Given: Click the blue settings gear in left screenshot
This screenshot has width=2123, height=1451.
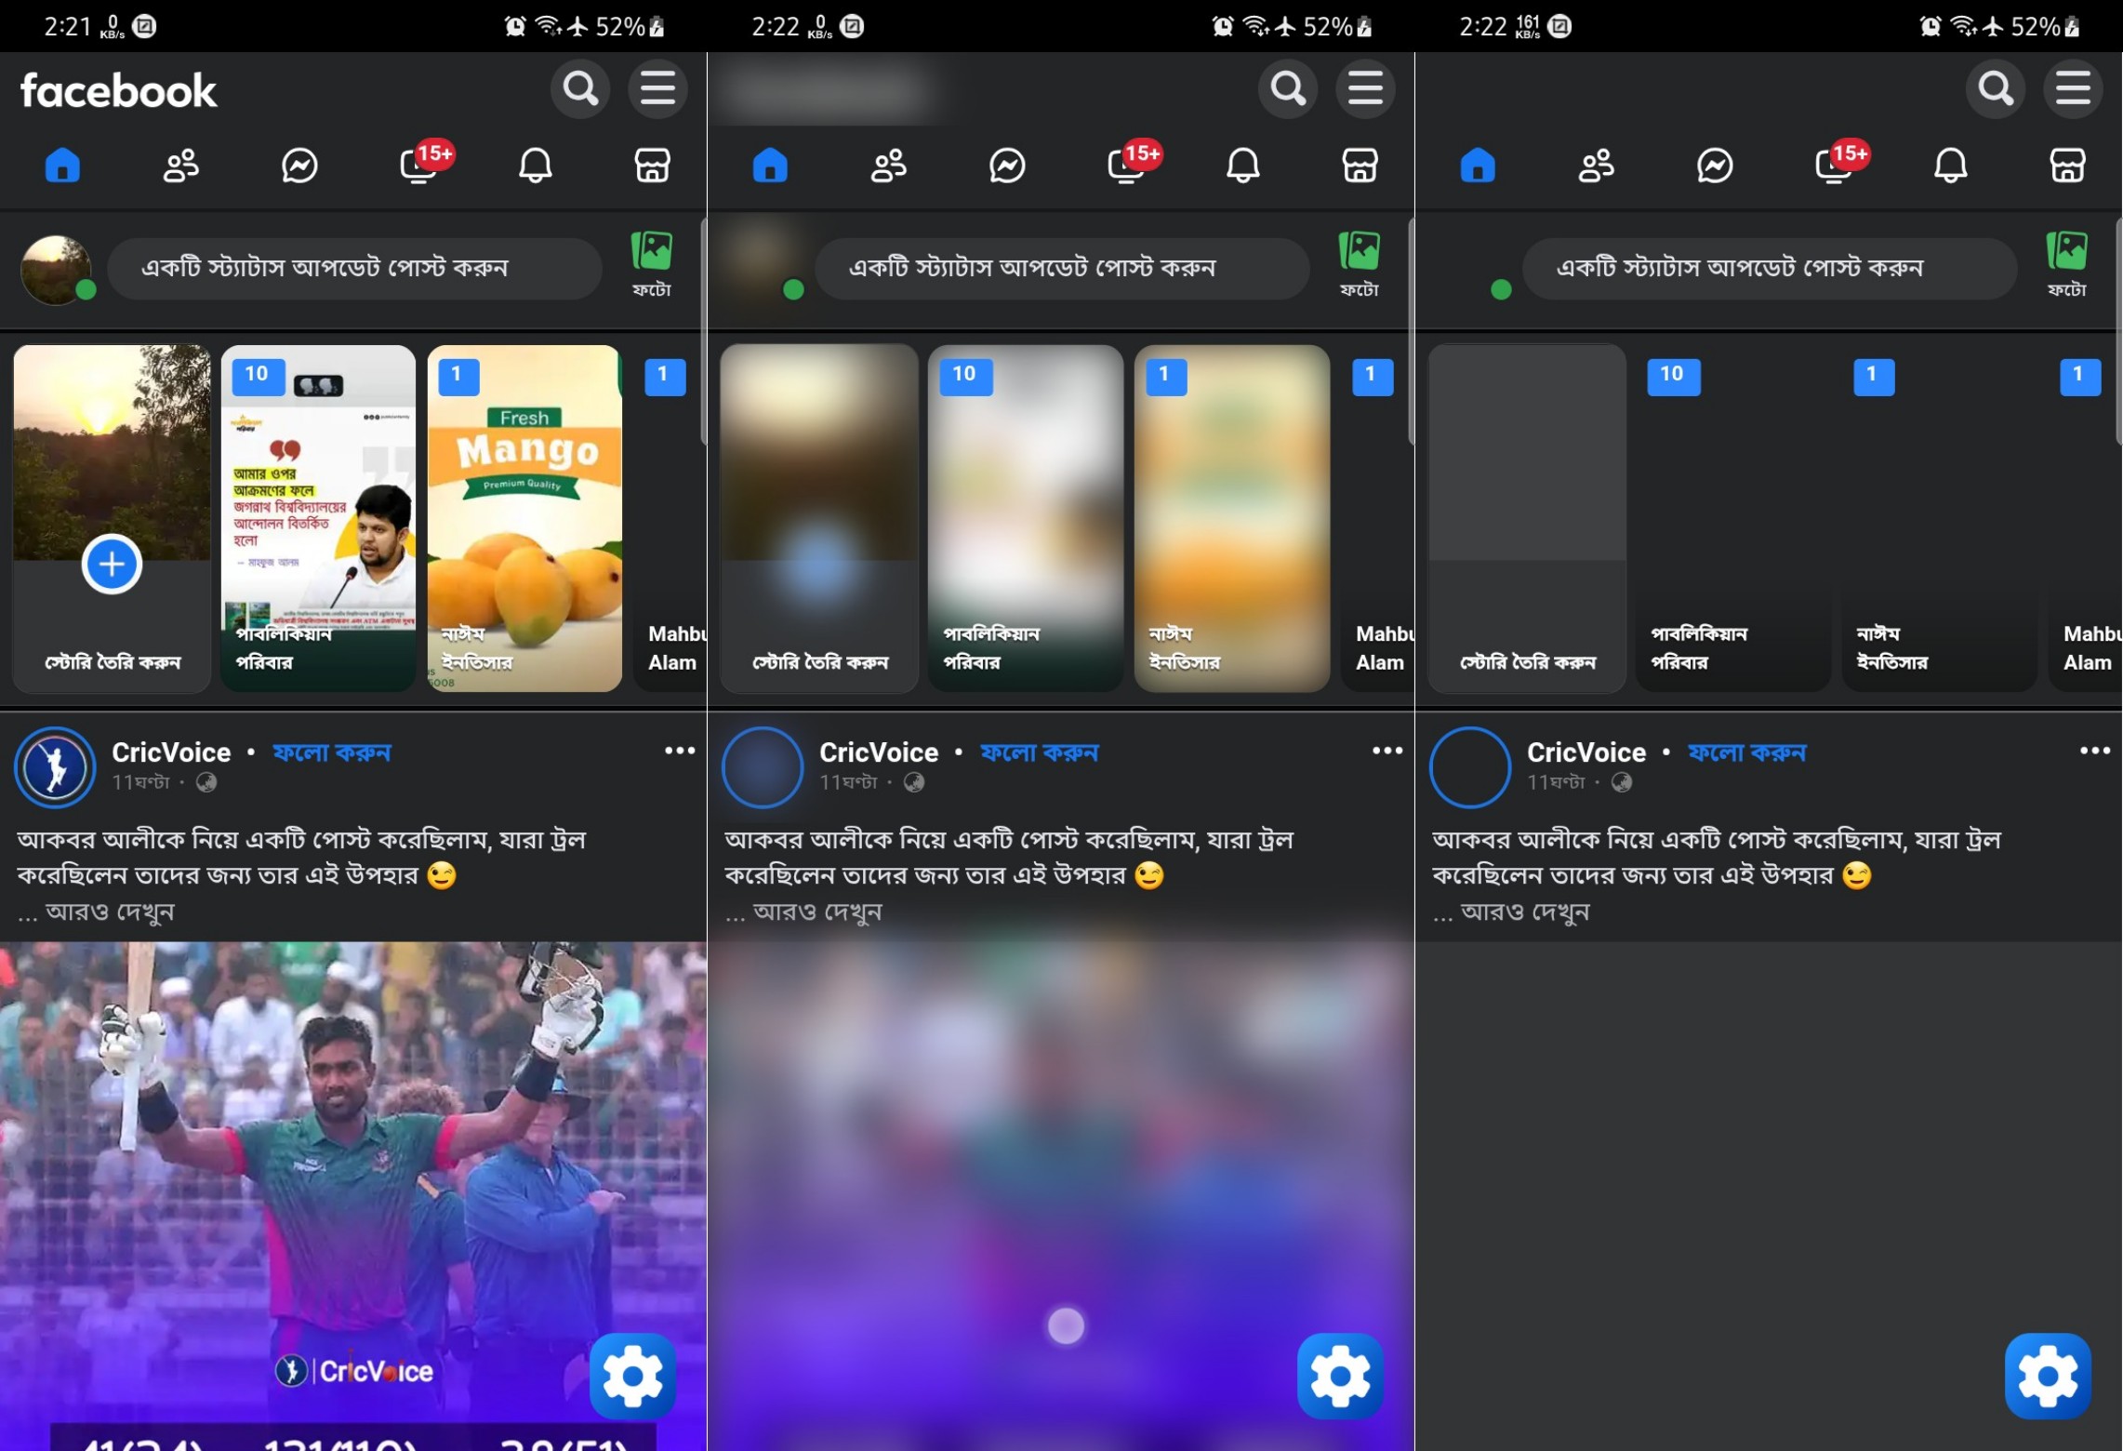Looking at the screenshot, I should coord(632,1375).
